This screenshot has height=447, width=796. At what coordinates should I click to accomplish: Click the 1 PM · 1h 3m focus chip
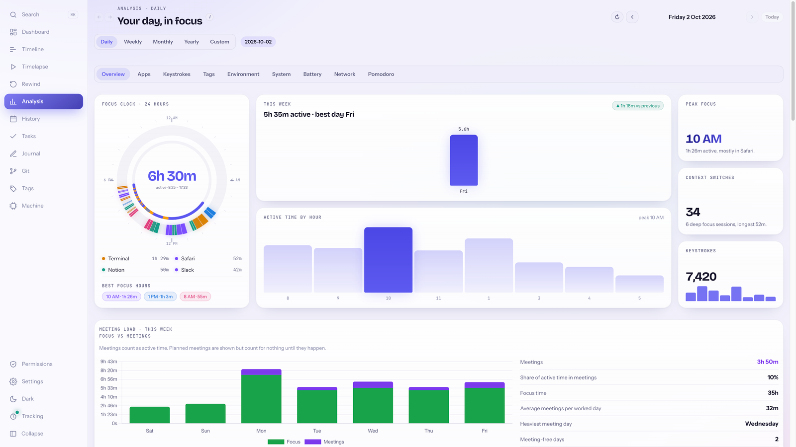(160, 297)
